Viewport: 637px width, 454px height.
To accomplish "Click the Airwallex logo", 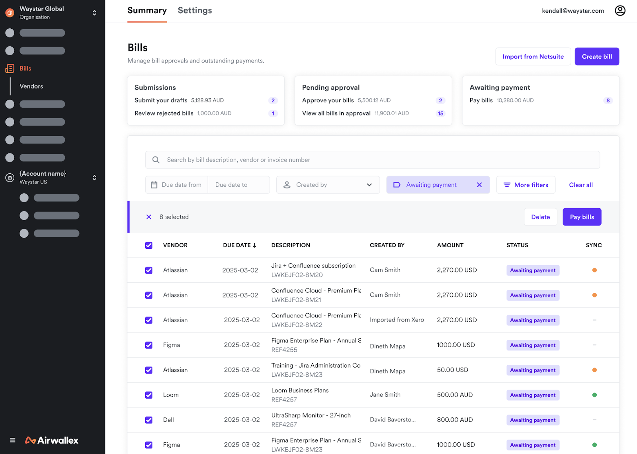I will click(52, 440).
